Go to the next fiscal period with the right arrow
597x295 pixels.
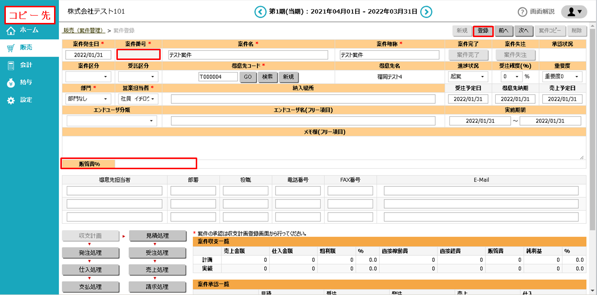[426, 12]
